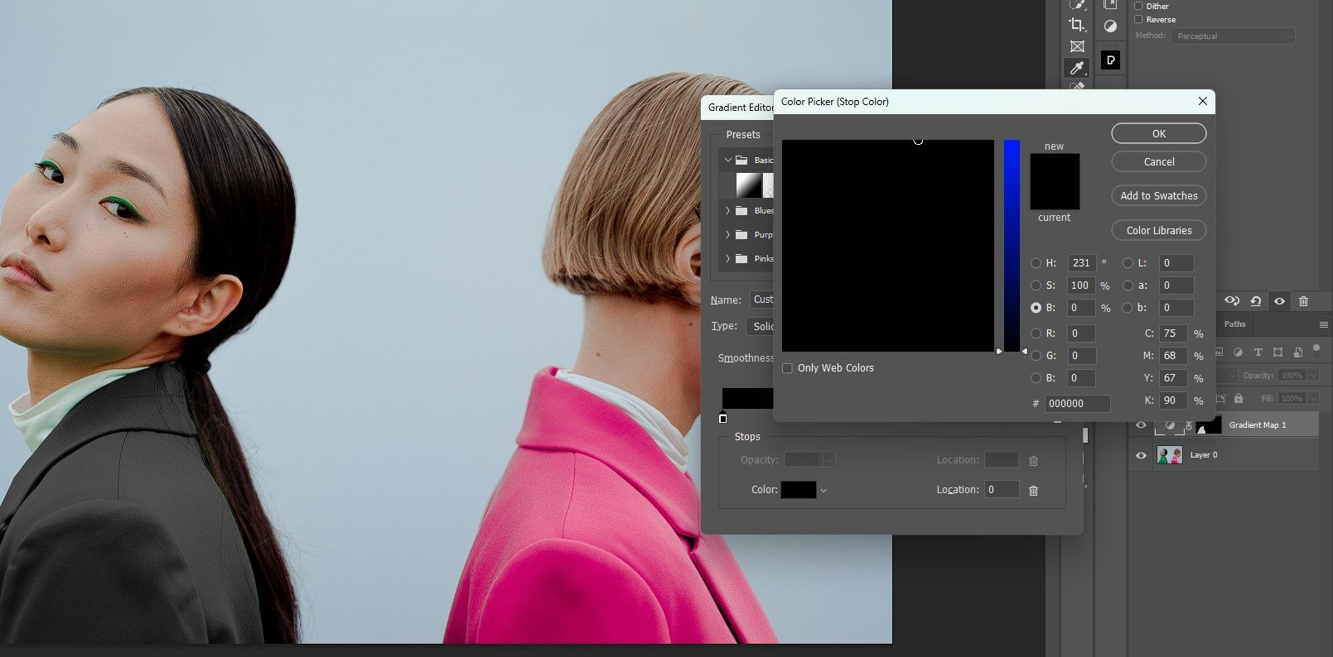Filter layers by type layer icon

click(x=1258, y=352)
